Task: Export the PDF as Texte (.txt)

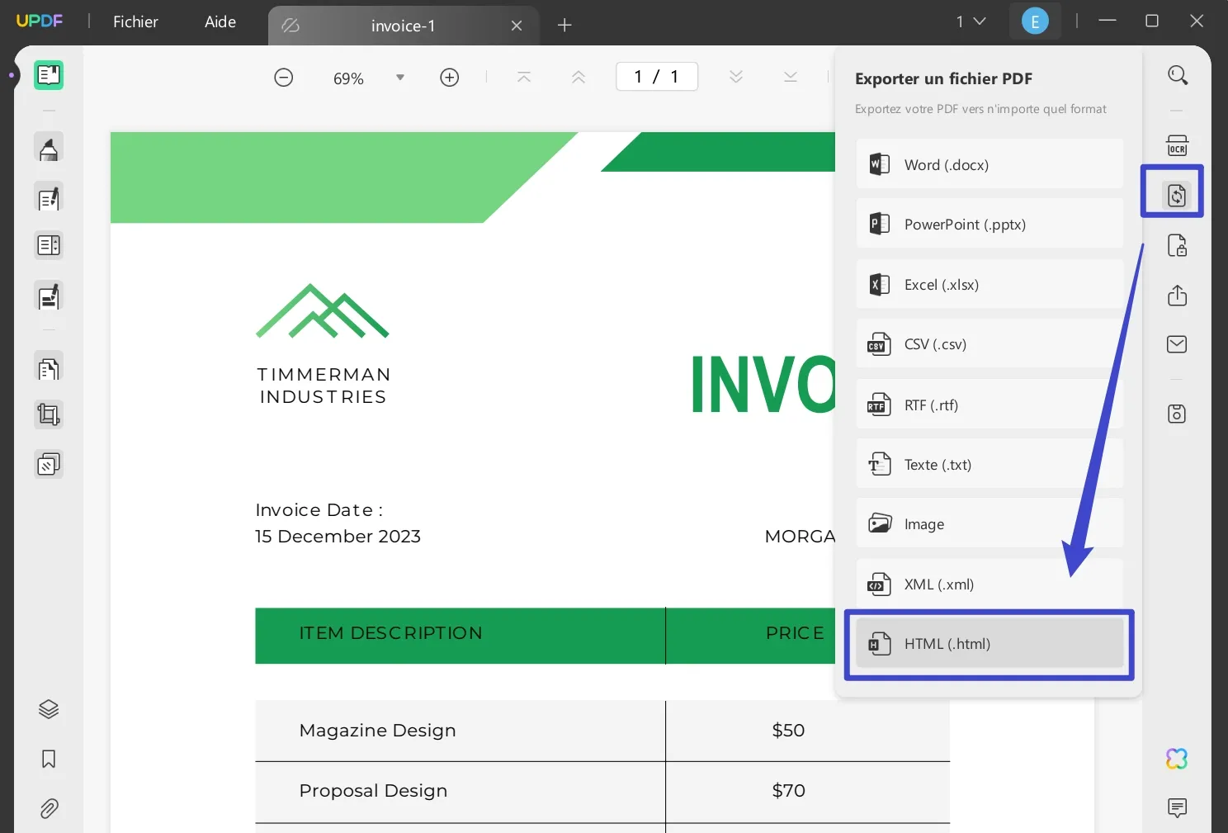Action: (989, 464)
